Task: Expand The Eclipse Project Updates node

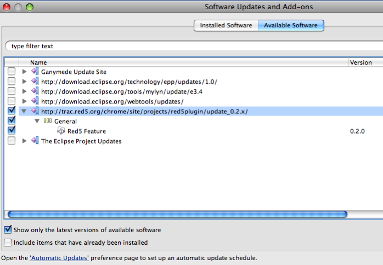Action: pos(24,141)
